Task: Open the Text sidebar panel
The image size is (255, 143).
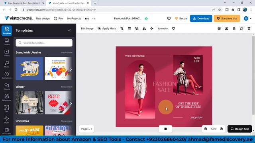Action: [7, 109]
